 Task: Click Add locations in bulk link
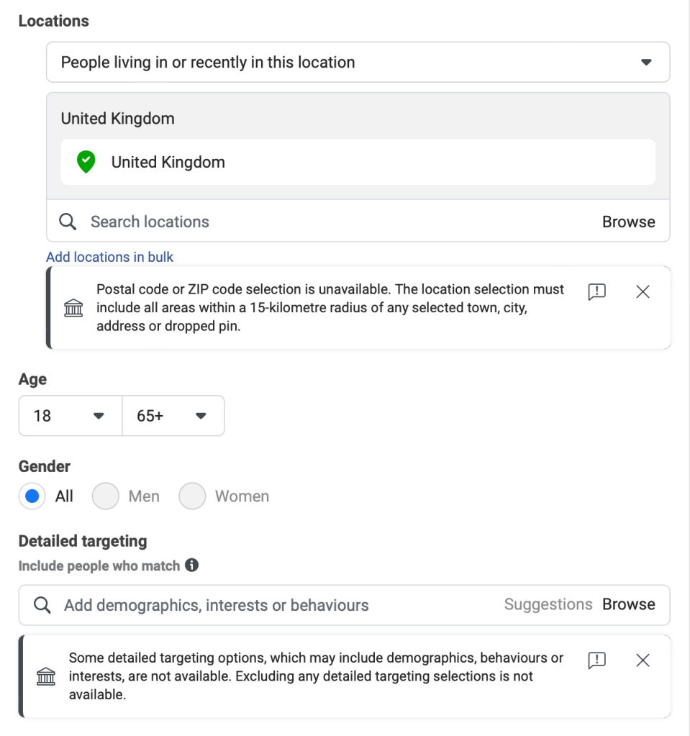click(110, 257)
